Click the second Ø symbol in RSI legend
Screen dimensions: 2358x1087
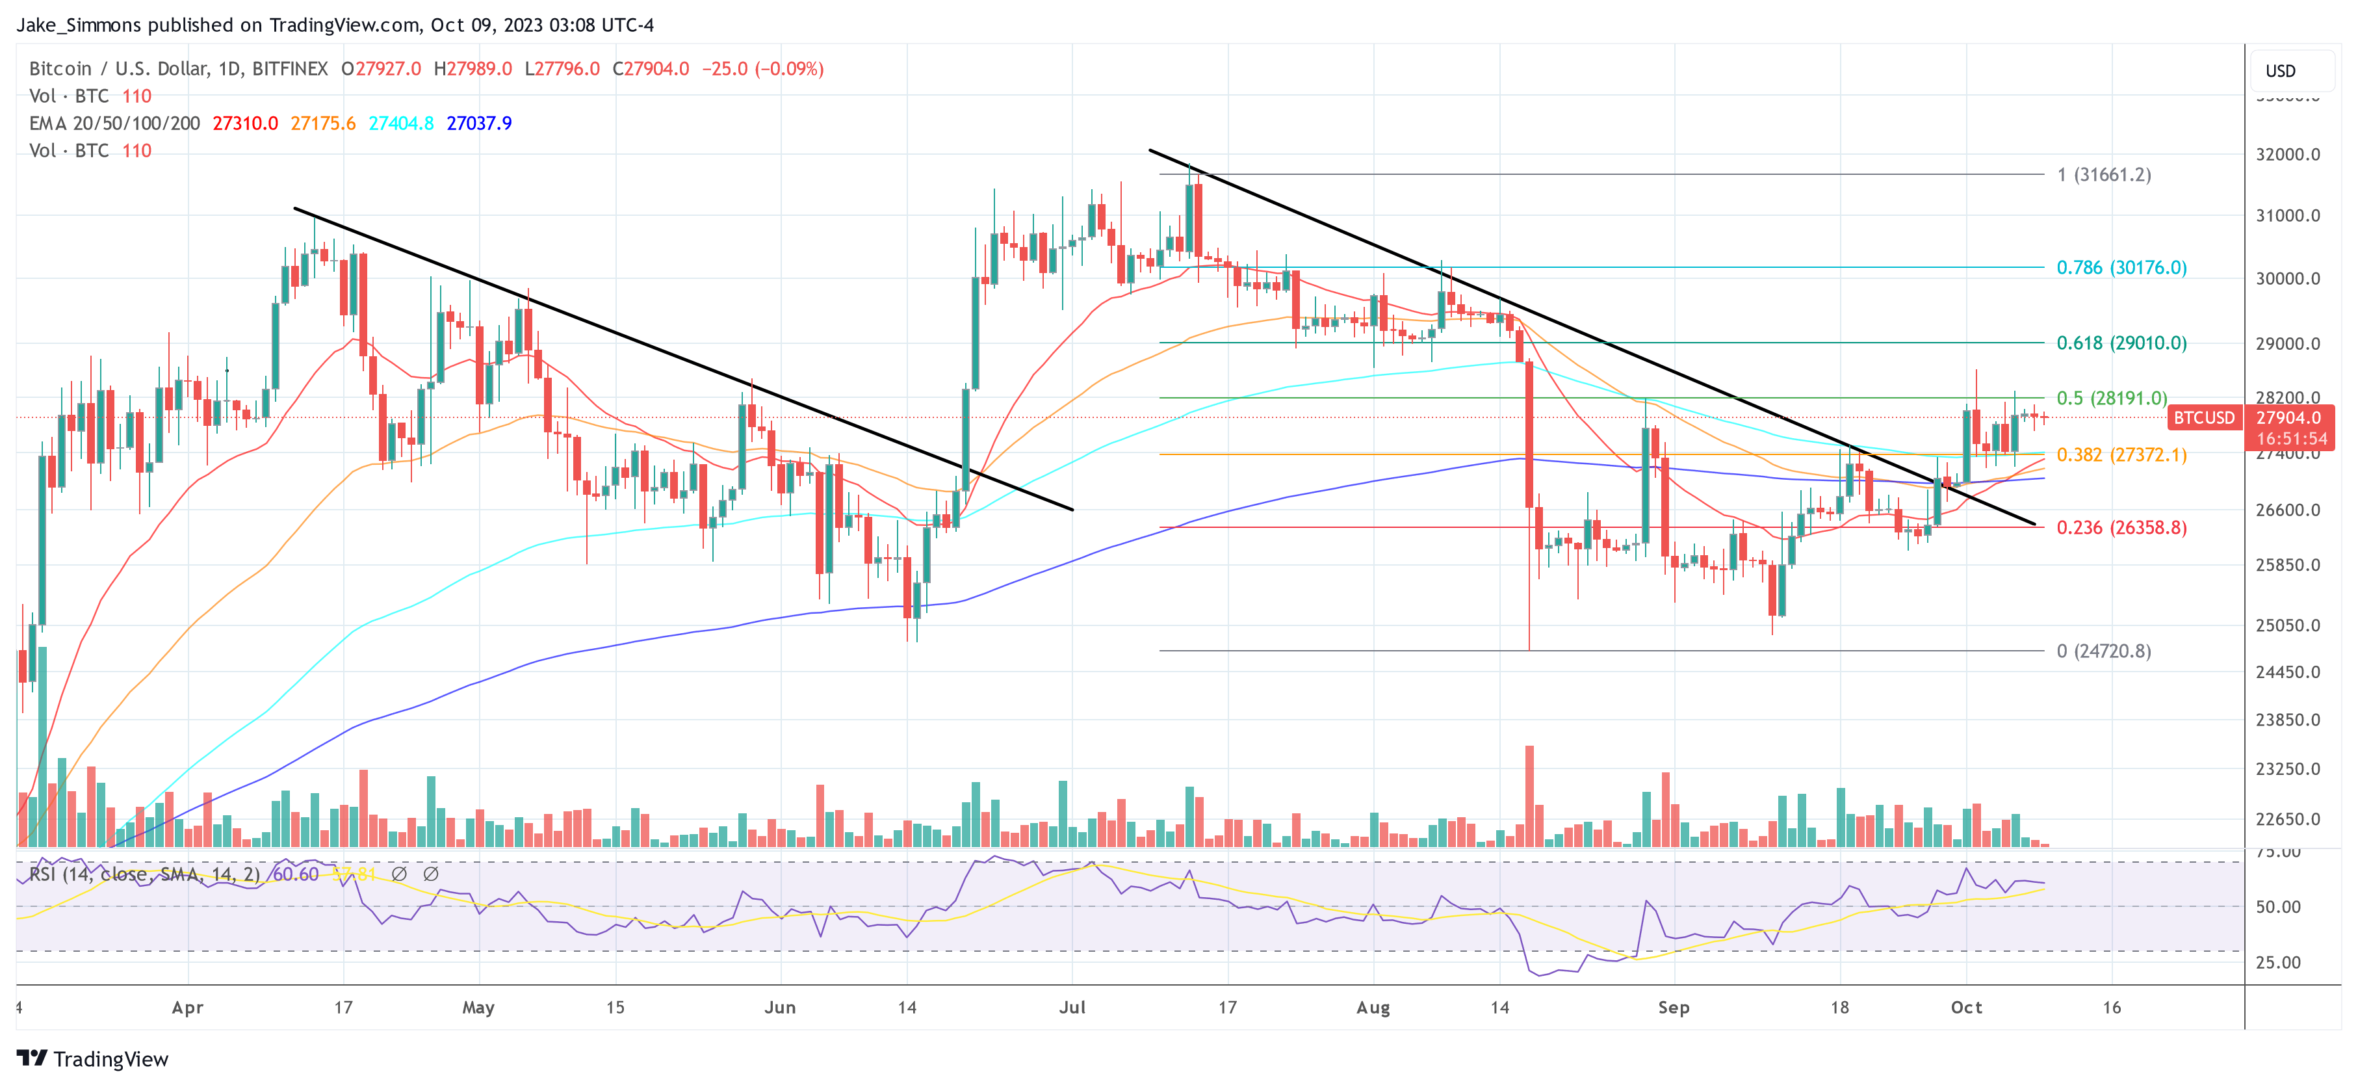[x=431, y=874]
